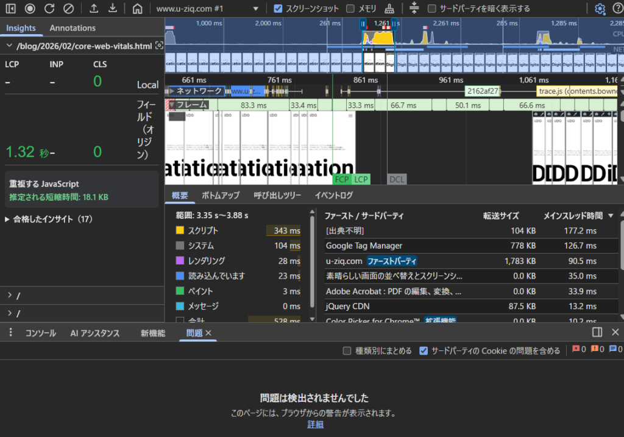The height and width of the screenshot is (437, 624).
Task: Switch to the ボトムアップ tab
Action: click(221, 196)
